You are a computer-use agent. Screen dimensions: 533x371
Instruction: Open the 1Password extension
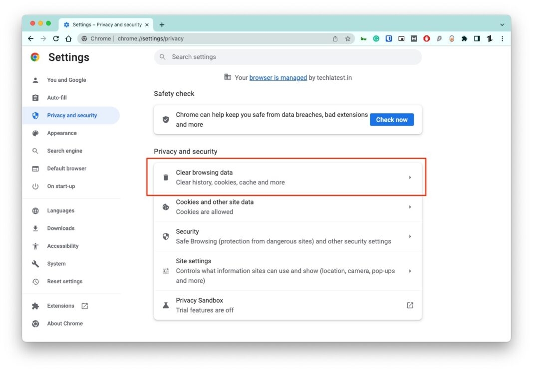[x=389, y=38]
